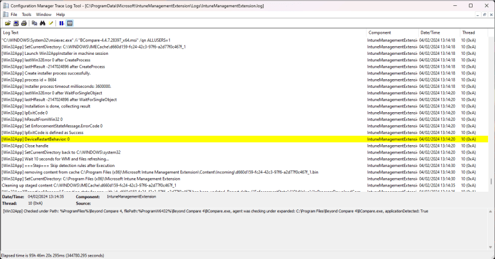Open Find with the binoculars icon
Image resolution: width=495 pixels, height=259 pixels.
(42, 24)
